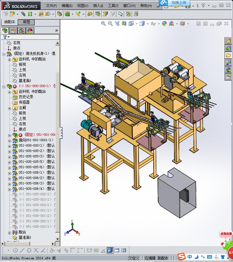Collapse the 清洗机机身<1> tree node
The width and height of the screenshot is (233, 262).
4,54
